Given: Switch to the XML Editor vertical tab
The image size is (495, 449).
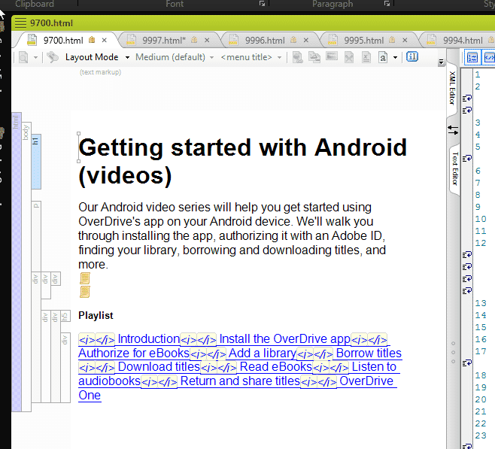Looking at the screenshot, I should [x=452, y=88].
